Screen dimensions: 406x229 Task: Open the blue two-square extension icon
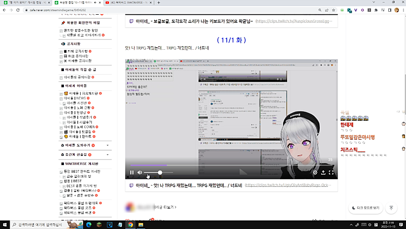(x=349, y=10)
